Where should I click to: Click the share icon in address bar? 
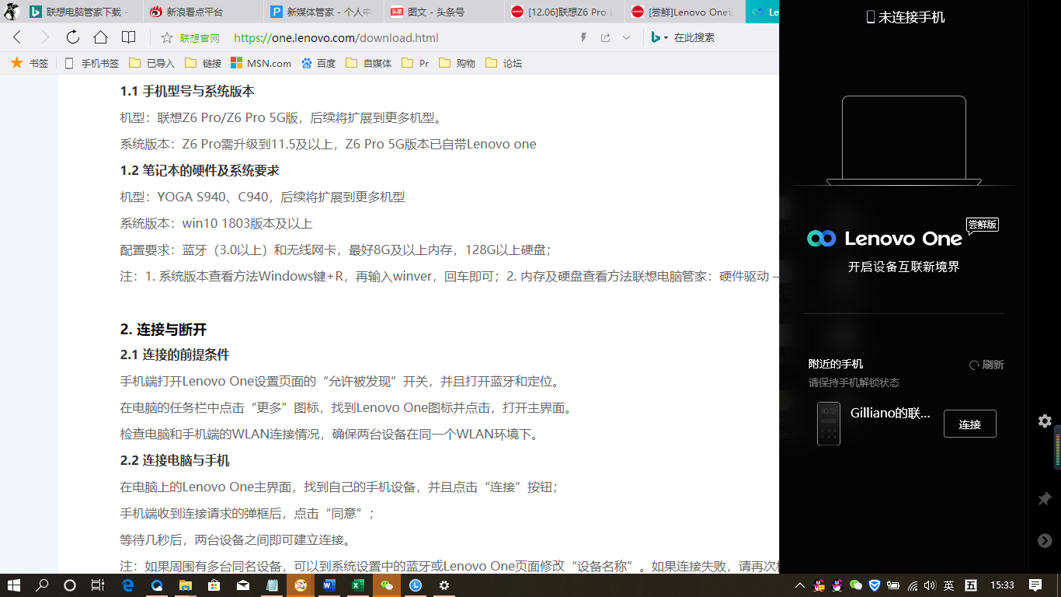click(606, 37)
